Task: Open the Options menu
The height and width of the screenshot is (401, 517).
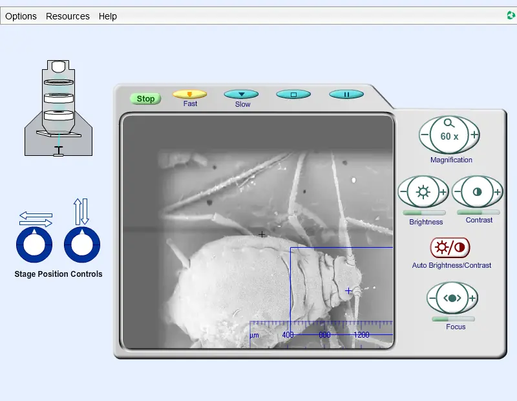Action: click(21, 16)
